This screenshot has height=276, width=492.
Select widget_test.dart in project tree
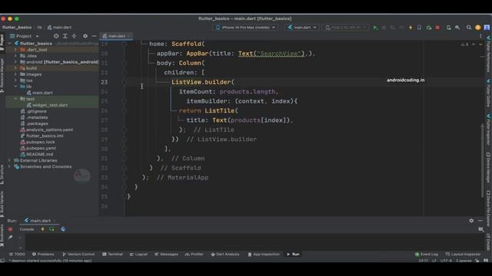click(47, 105)
